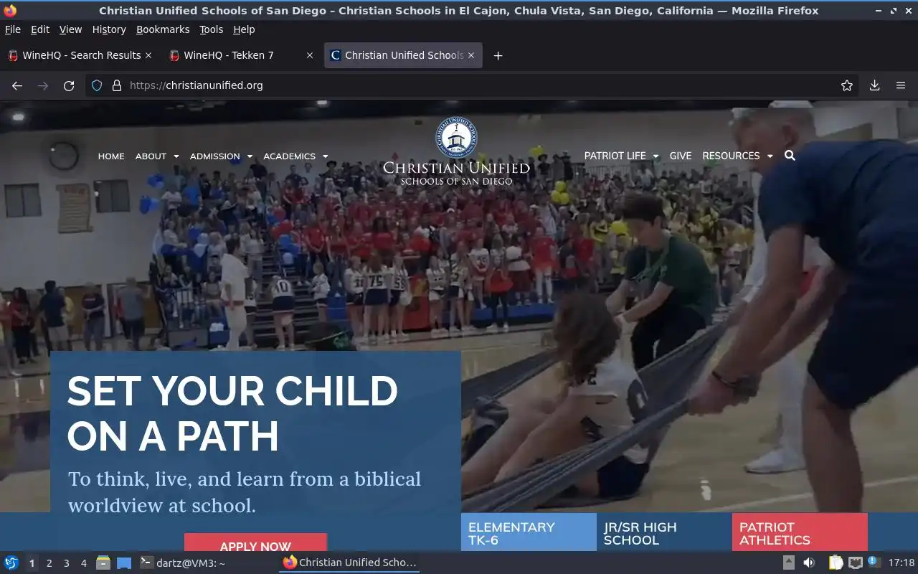This screenshot has height=574, width=918.
Task: Open the PATRIOT ATHLETICS tile
Action: pyautogui.click(x=800, y=532)
